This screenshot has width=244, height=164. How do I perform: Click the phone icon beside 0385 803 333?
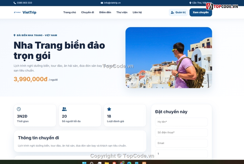click(15, 3)
